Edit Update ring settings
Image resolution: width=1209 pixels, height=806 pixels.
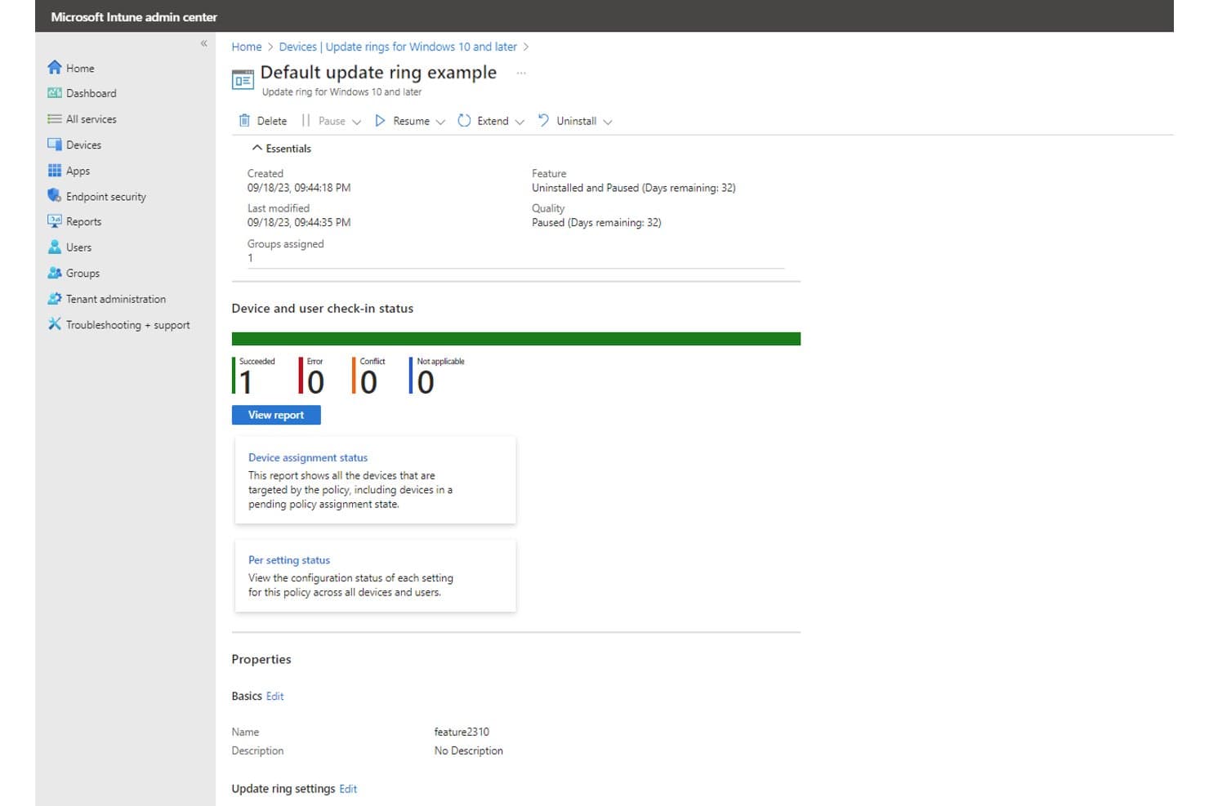pos(348,789)
